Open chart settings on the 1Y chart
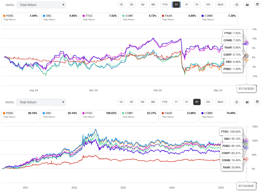Viewport: 265px width, 194px height. point(237,4)
